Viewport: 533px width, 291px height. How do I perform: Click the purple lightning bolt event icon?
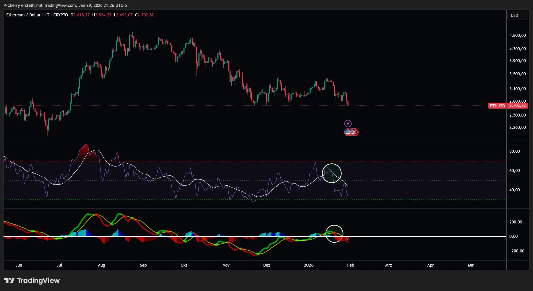[x=348, y=123]
